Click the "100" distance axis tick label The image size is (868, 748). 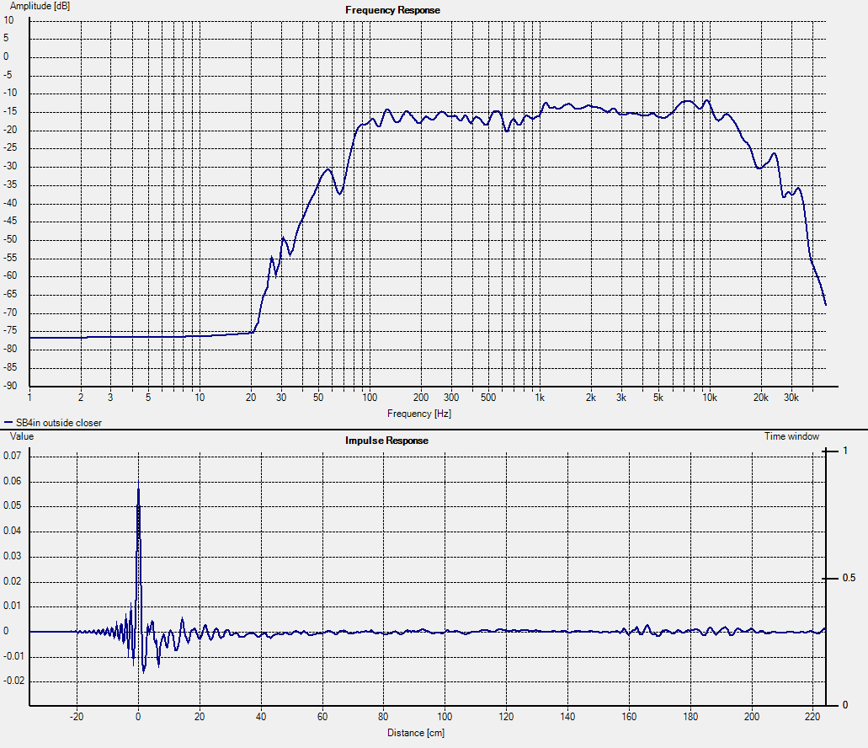445,717
